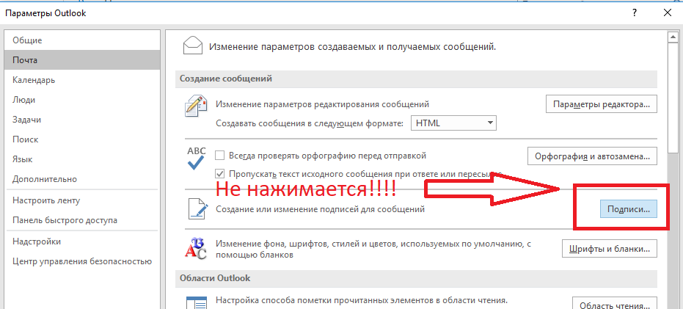Enable always check spelling before sending
Screen dimensions: 683x309
[220, 155]
